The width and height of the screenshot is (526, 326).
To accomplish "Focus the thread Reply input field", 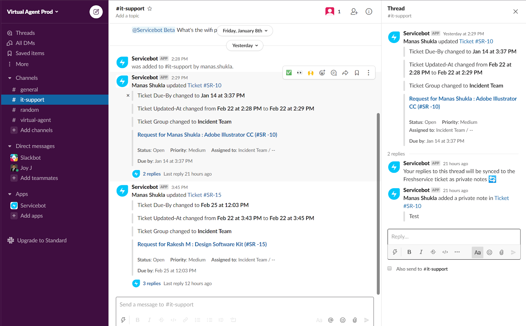I will coord(454,237).
